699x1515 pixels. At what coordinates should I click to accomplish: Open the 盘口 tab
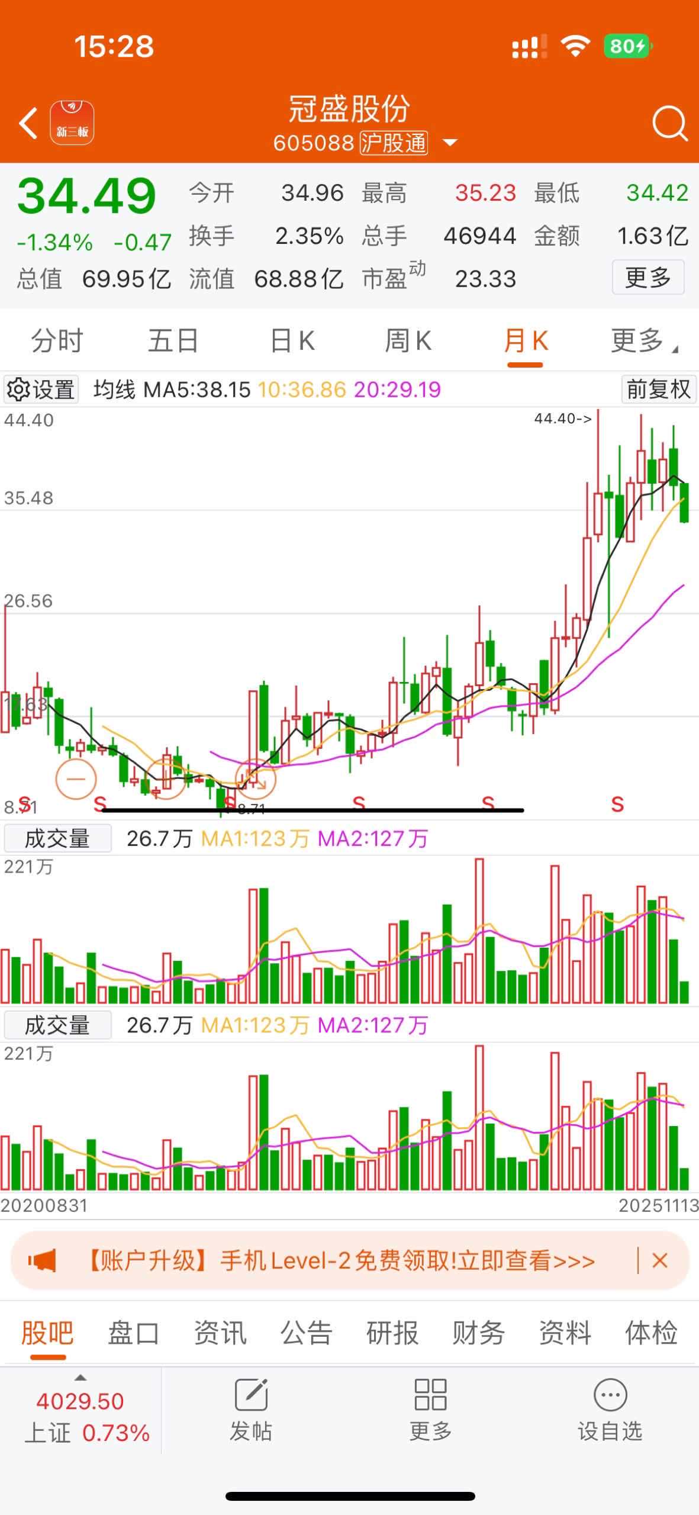(x=134, y=1333)
